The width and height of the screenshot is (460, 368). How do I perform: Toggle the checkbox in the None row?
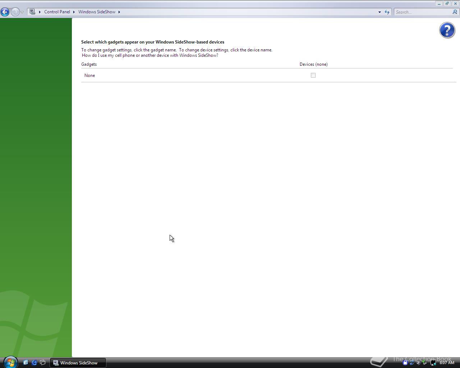pyautogui.click(x=313, y=75)
